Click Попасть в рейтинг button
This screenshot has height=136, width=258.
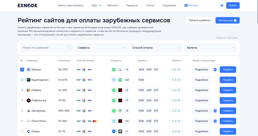coord(200,20)
